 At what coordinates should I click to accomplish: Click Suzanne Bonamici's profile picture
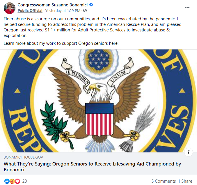coord(9,8)
